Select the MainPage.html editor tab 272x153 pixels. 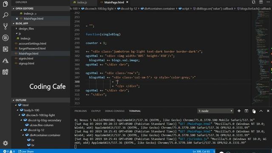[x=114, y=2]
